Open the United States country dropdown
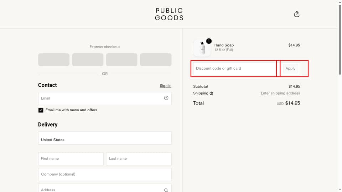This screenshot has width=342, height=192. click(x=105, y=138)
